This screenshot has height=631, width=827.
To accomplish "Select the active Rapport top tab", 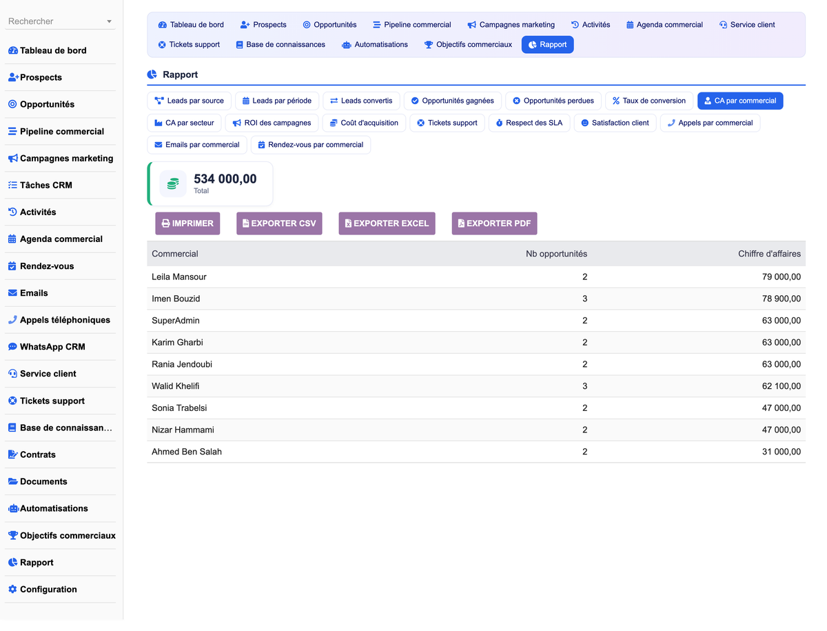I will click(547, 45).
